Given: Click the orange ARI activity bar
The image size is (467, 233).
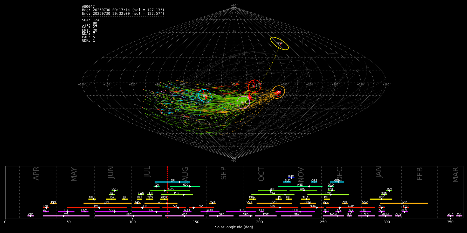Looking at the screenshot, I should point(107,203).
